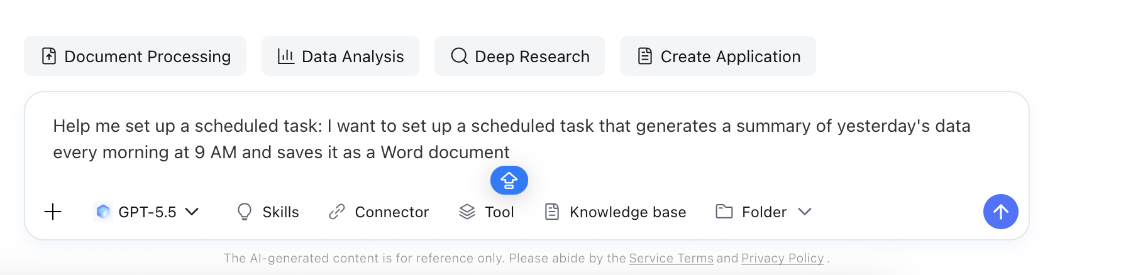Open the Service Terms link

(671, 258)
